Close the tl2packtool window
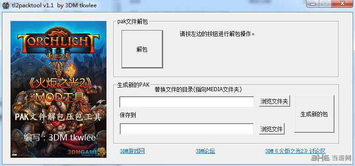This screenshot has height=166, width=355. pyautogui.click(x=342, y=4)
